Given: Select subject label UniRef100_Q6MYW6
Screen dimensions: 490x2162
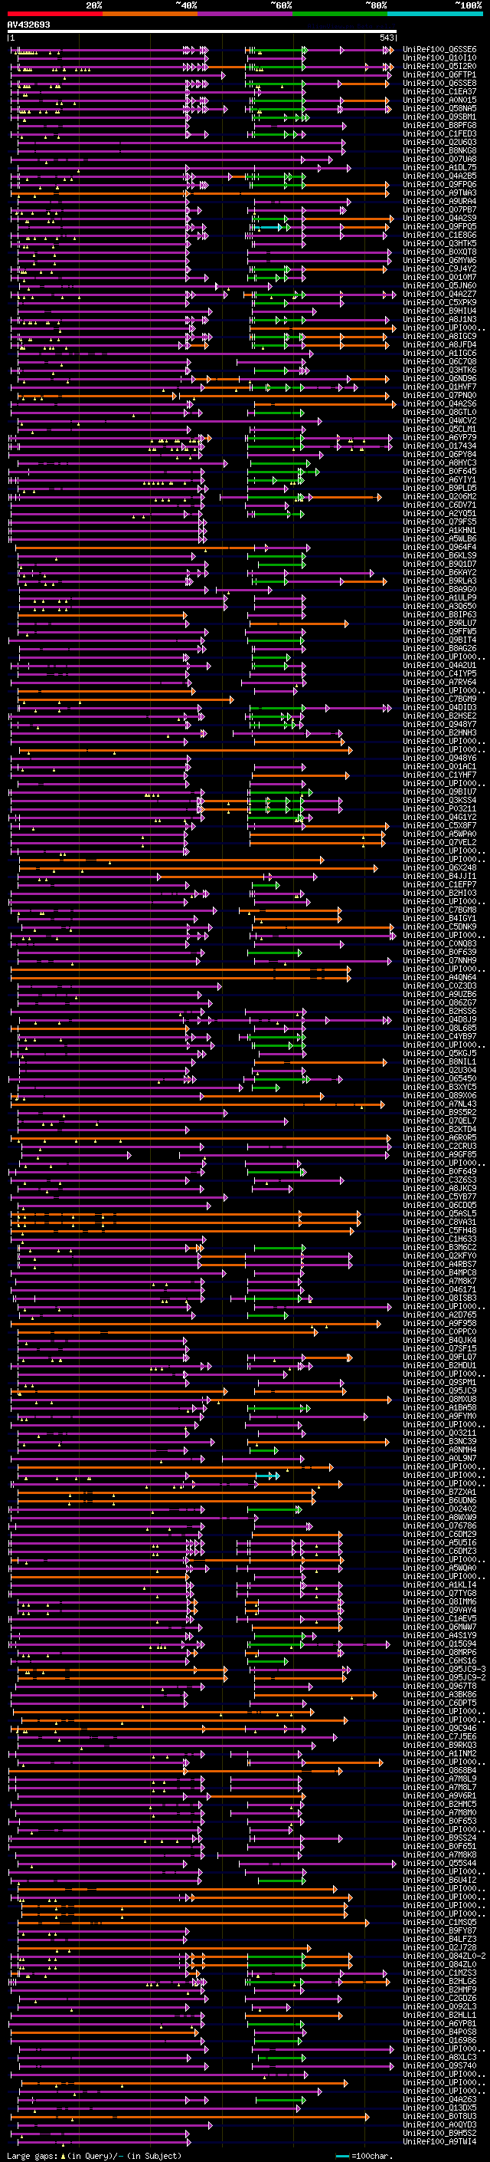Looking at the screenshot, I should point(439,260).
